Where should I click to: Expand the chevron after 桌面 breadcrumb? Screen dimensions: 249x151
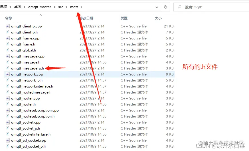(25, 7)
